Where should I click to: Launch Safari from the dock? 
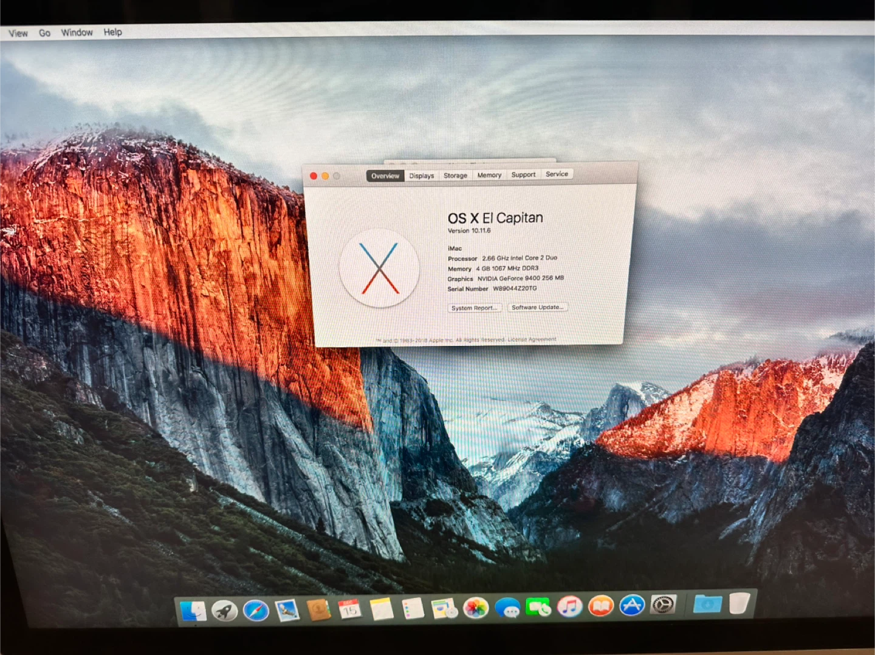(256, 610)
